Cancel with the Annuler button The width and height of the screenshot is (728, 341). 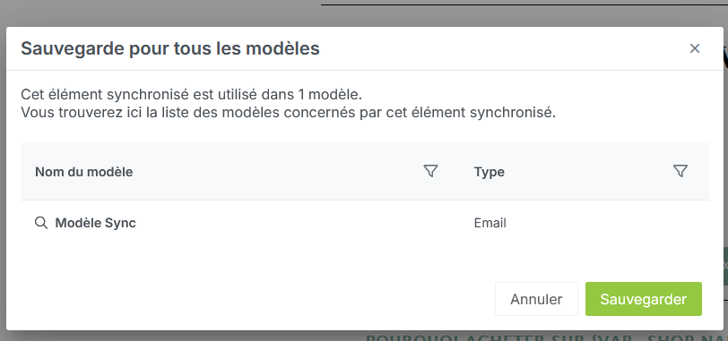coord(536,299)
